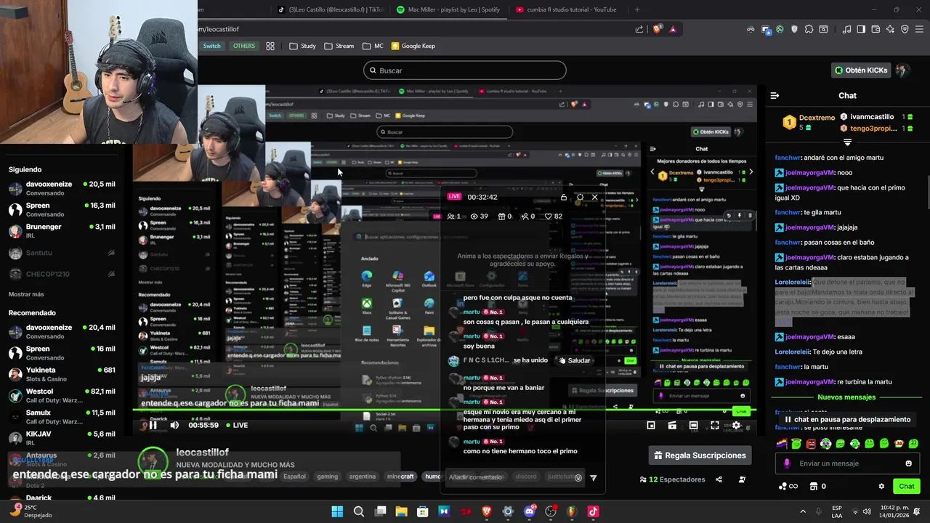Viewport: 930px width, 523px height.
Task: Click the Kick search field Buscar
Action: (x=465, y=70)
